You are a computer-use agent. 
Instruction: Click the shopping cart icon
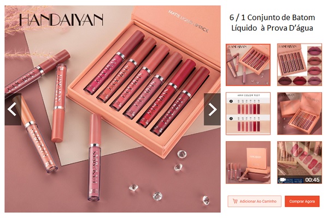(x=235, y=201)
